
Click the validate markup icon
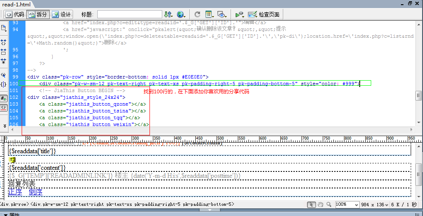240,14
